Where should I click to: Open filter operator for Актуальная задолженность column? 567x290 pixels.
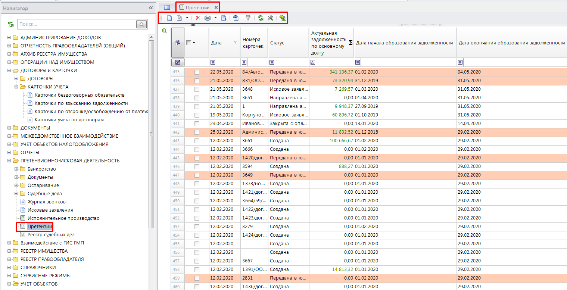(313, 62)
